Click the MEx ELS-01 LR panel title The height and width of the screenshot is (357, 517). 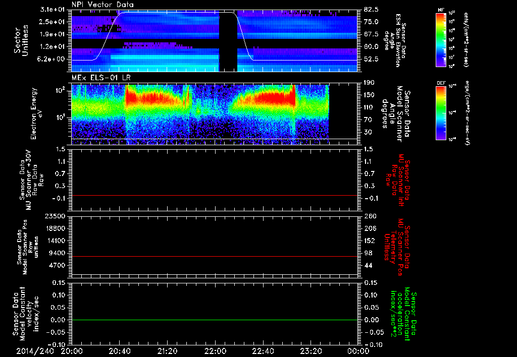point(100,78)
